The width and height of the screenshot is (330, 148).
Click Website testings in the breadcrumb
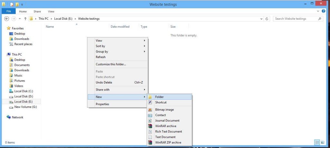point(89,19)
